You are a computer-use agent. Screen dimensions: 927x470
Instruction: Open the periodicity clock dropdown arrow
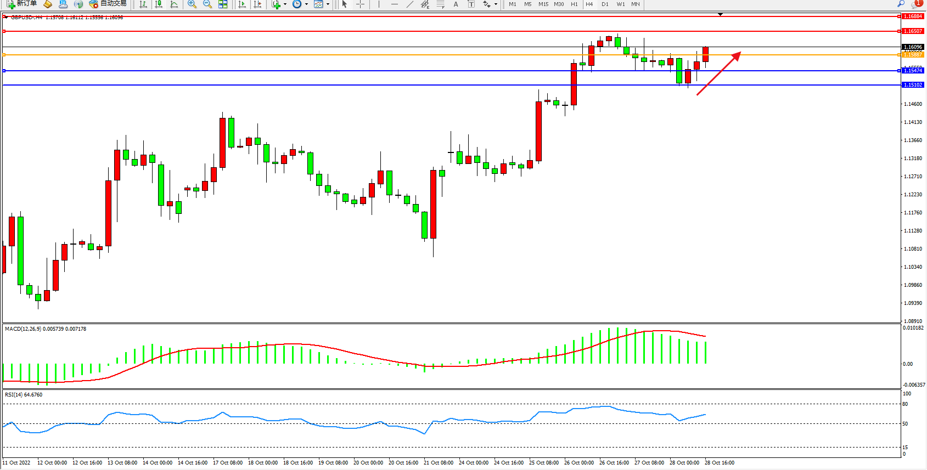click(306, 4)
